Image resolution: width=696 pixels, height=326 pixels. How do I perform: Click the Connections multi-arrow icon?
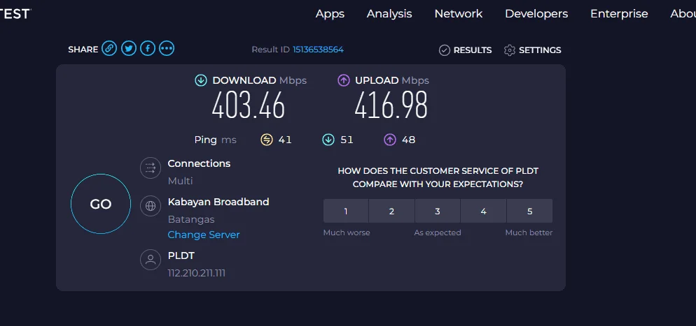(x=151, y=168)
